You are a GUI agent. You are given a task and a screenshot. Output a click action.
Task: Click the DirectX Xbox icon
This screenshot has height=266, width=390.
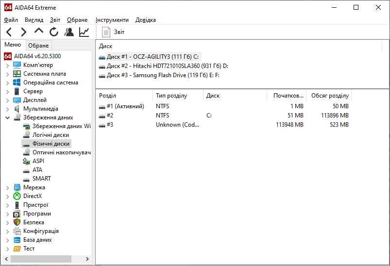17,196
